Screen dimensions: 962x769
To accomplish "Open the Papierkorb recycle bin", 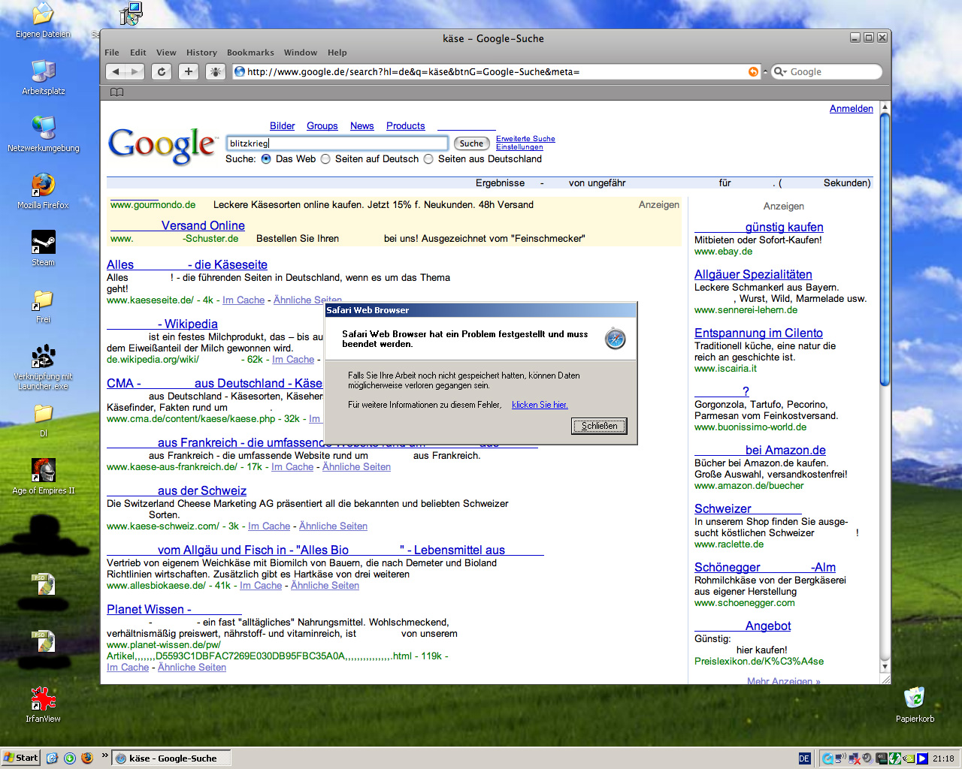I will 915,705.
